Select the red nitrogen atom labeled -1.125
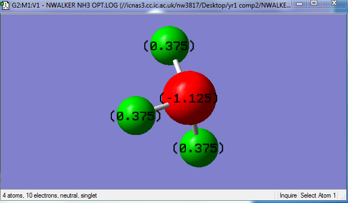This screenshot has width=348, height=203. pyautogui.click(x=189, y=98)
